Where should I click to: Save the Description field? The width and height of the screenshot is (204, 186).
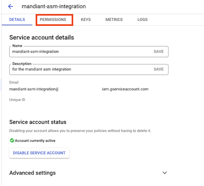pos(158,69)
